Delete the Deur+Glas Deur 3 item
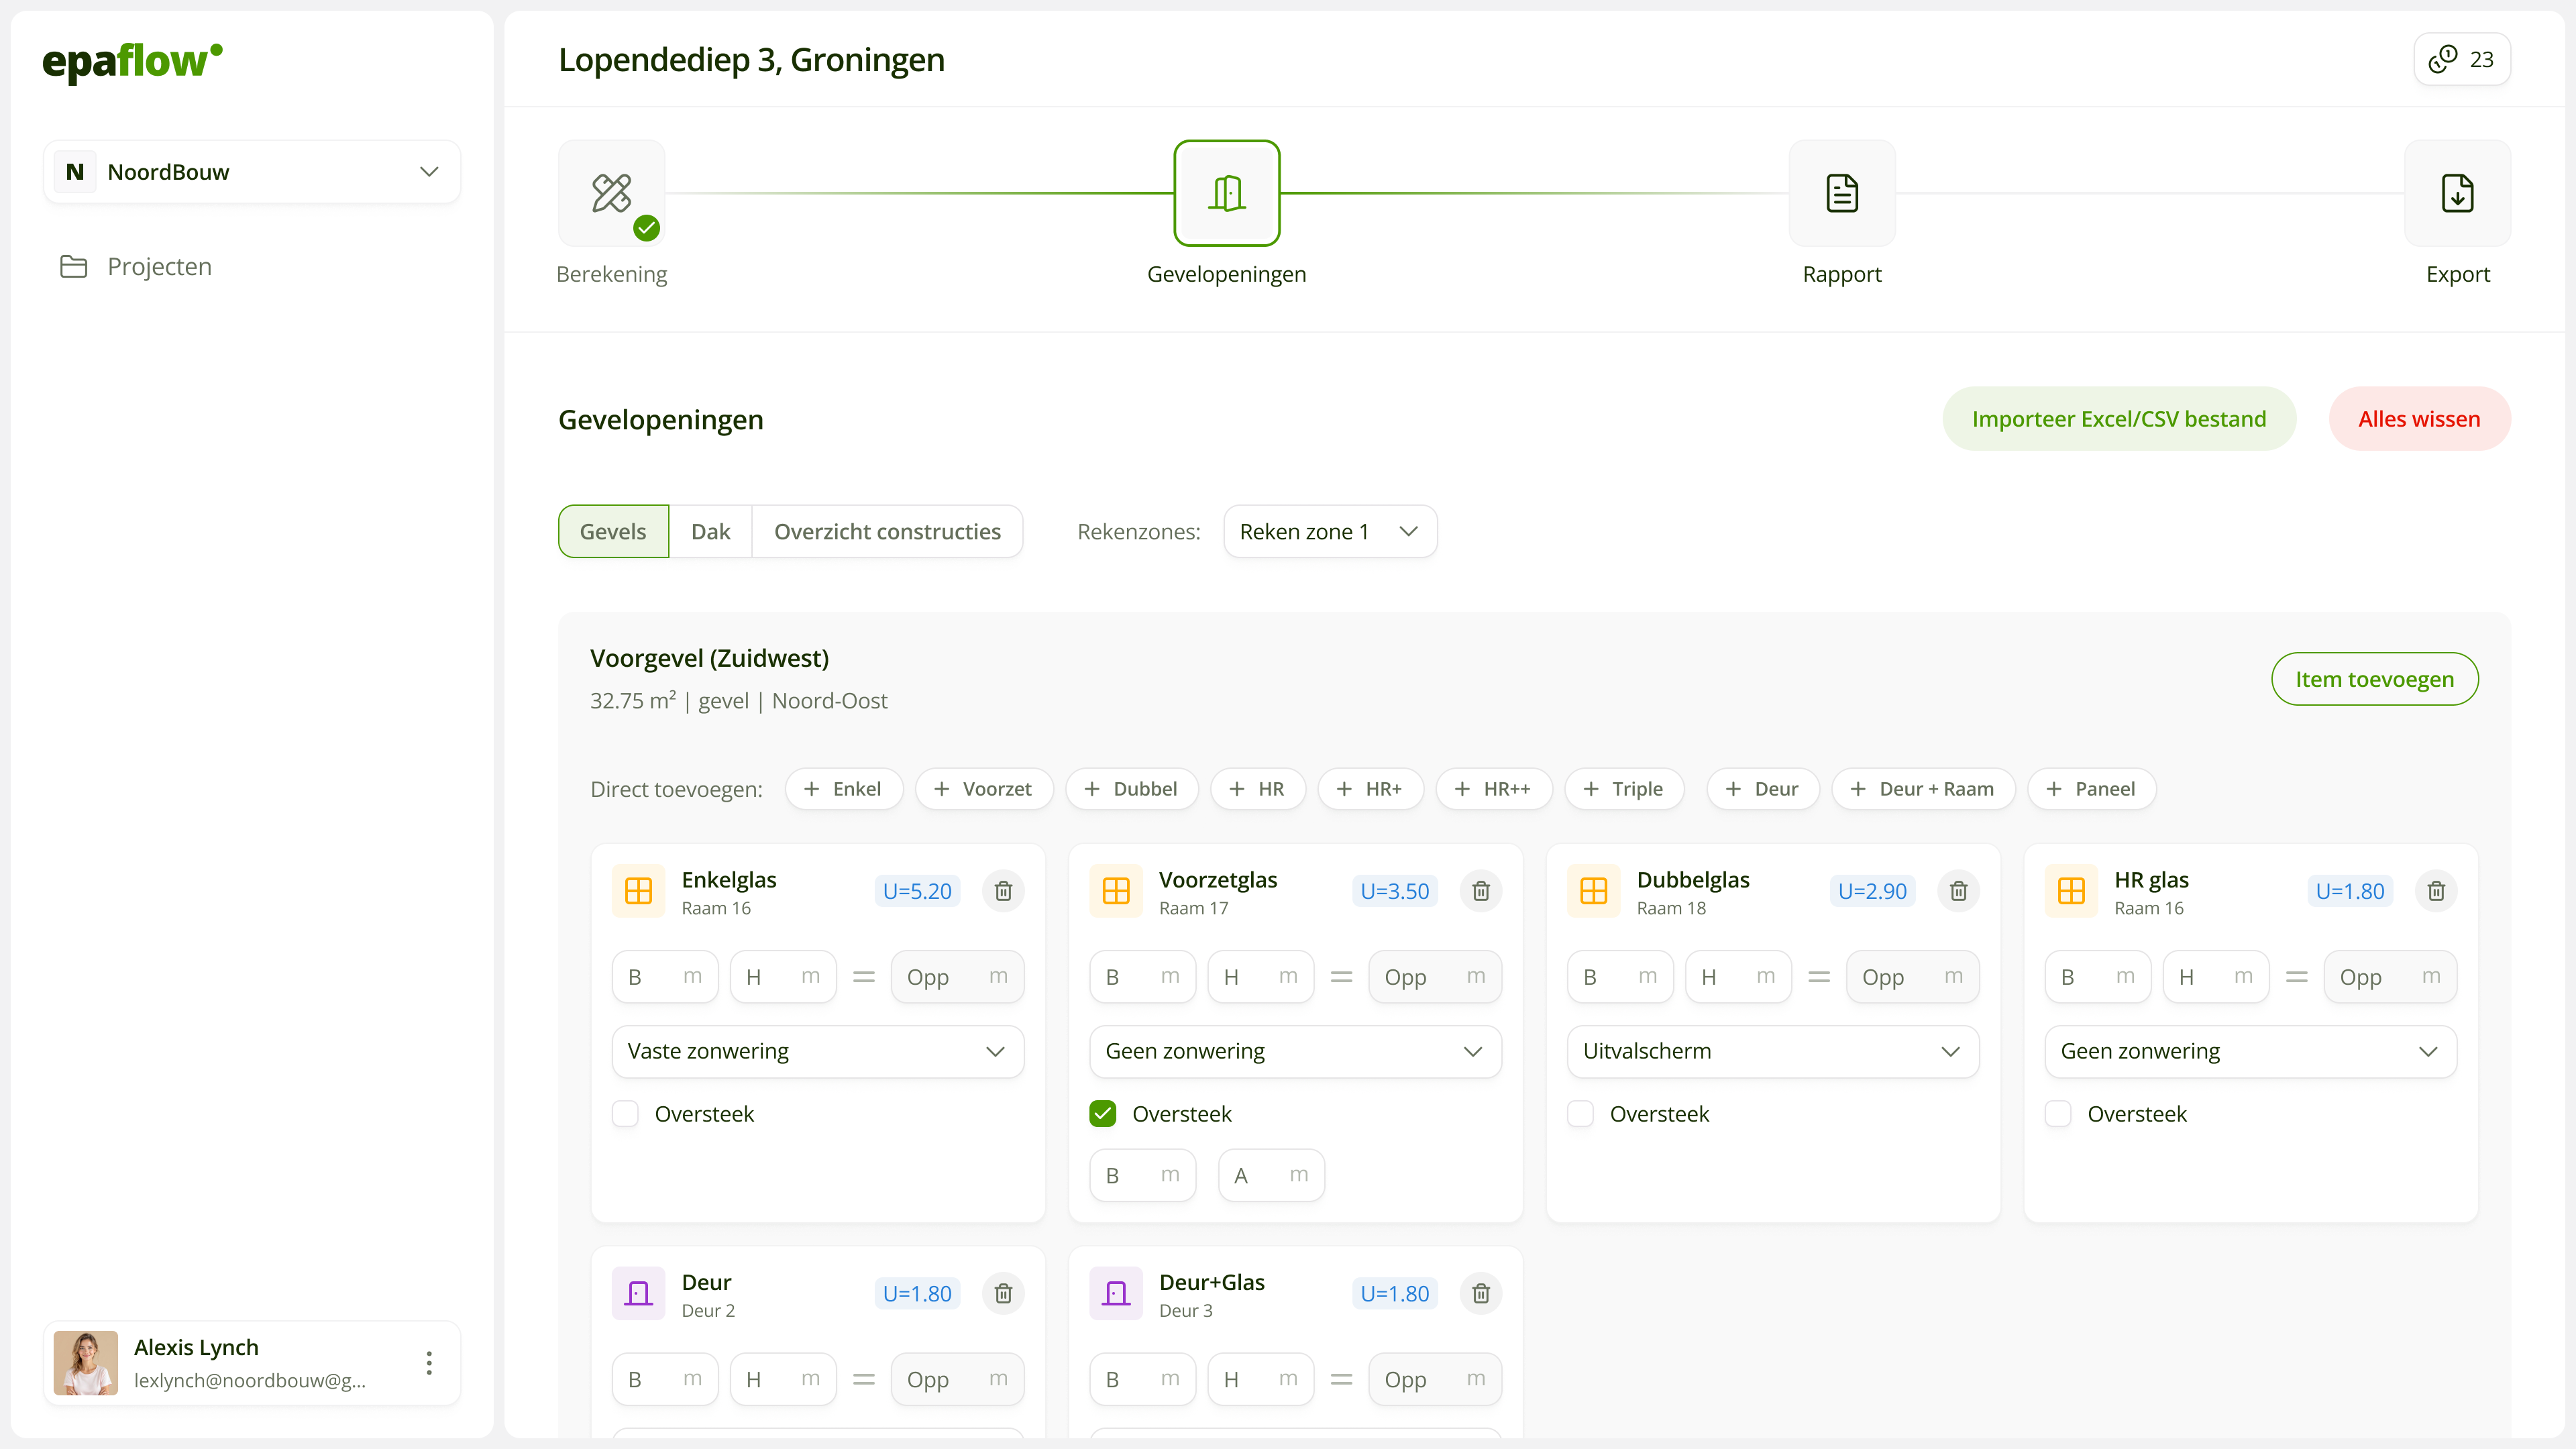This screenshot has height=1449, width=2576. 1481,1293
